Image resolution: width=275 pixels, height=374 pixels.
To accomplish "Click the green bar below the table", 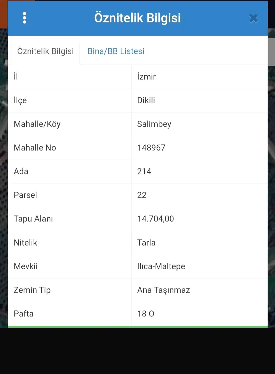I will tap(137, 327).
